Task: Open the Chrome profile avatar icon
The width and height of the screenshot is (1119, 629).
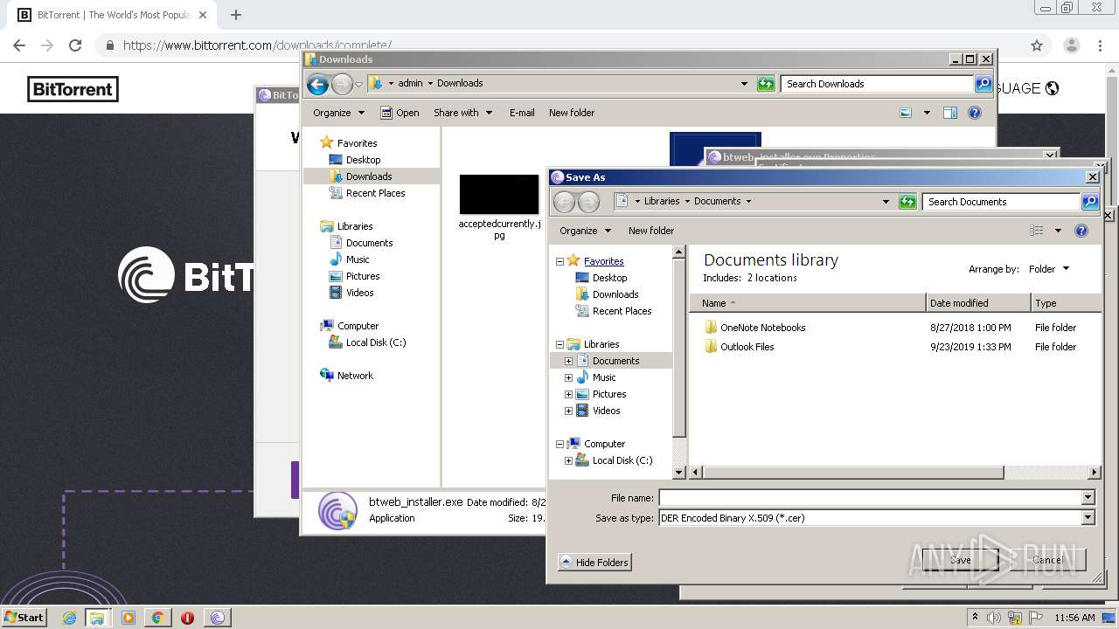Action: pos(1071,45)
